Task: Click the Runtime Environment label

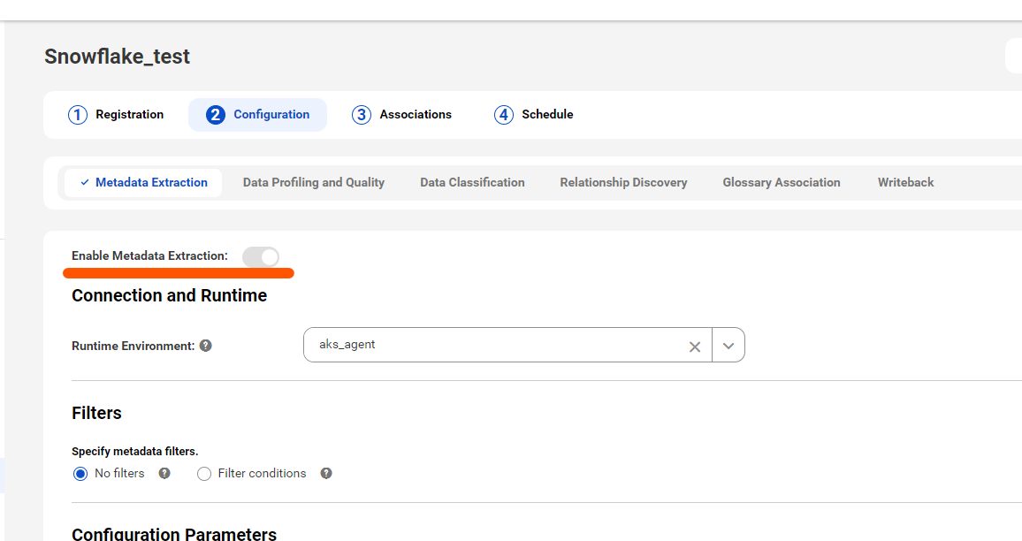Action: pyautogui.click(x=133, y=347)
